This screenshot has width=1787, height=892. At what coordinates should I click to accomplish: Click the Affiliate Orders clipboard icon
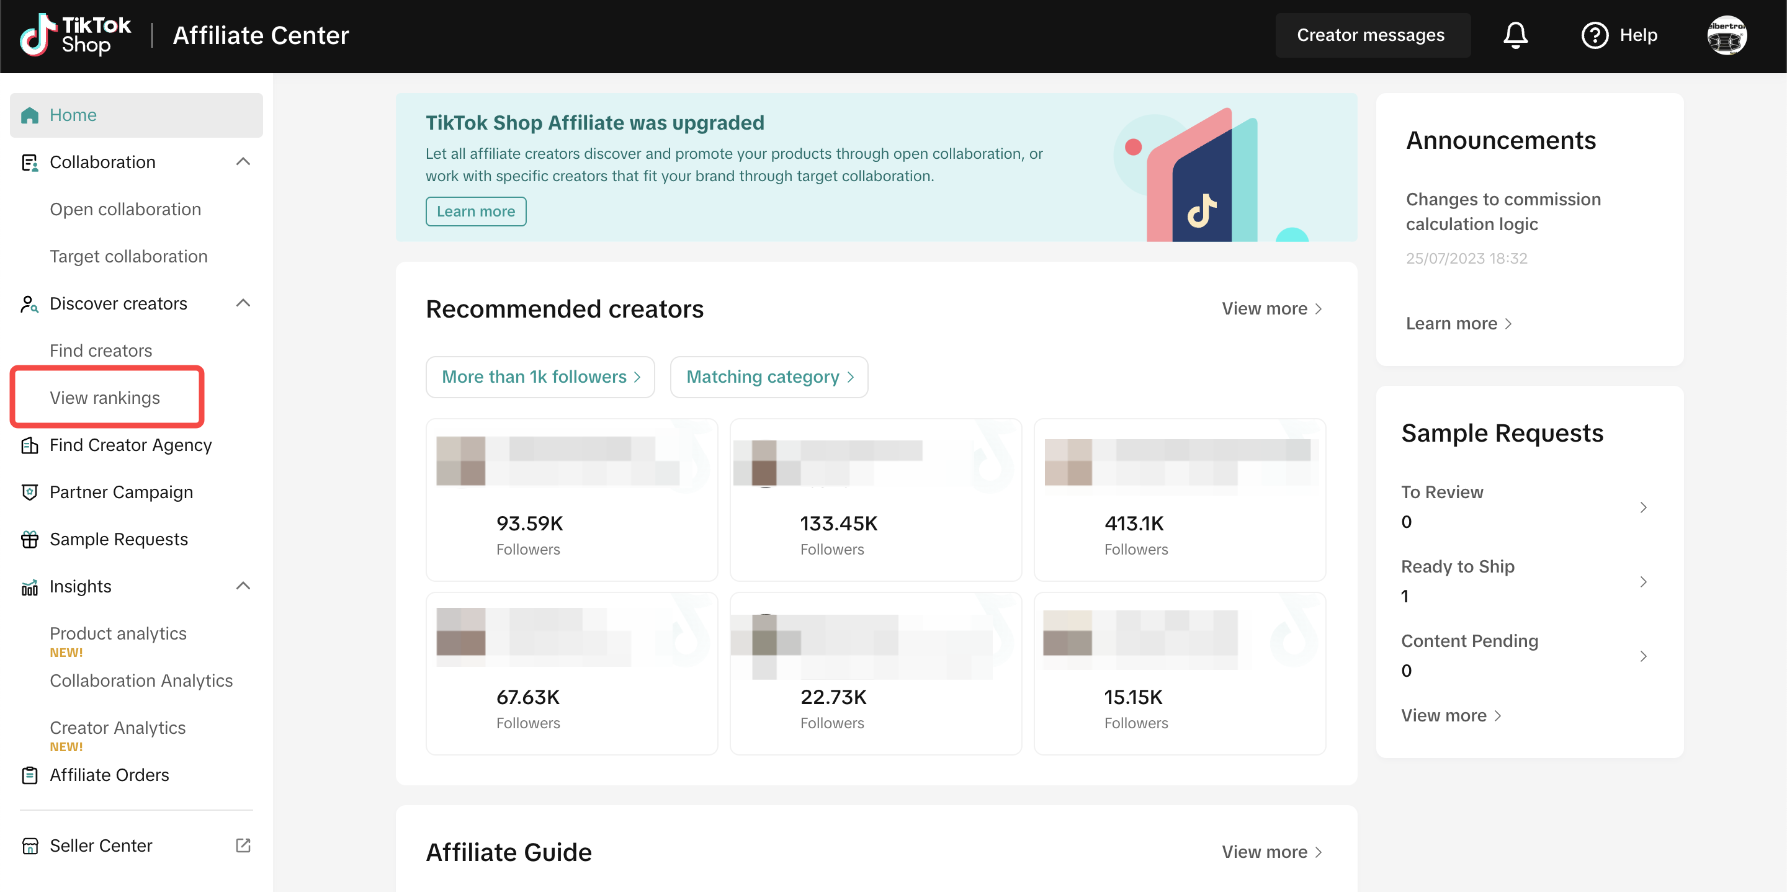click(x=30, y=775)
